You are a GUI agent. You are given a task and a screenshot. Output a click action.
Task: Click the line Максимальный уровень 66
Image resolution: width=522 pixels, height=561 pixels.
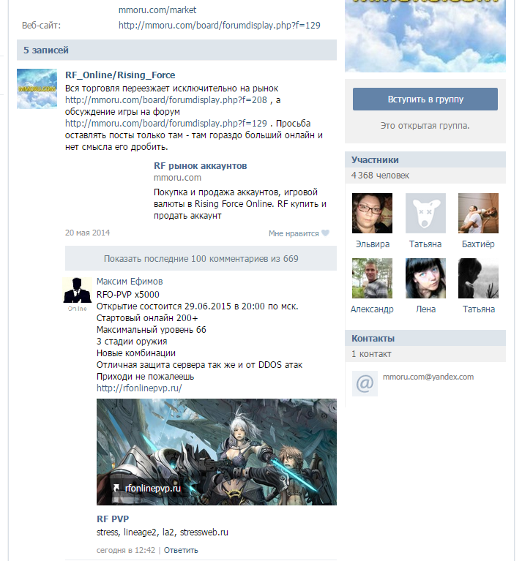151,330
